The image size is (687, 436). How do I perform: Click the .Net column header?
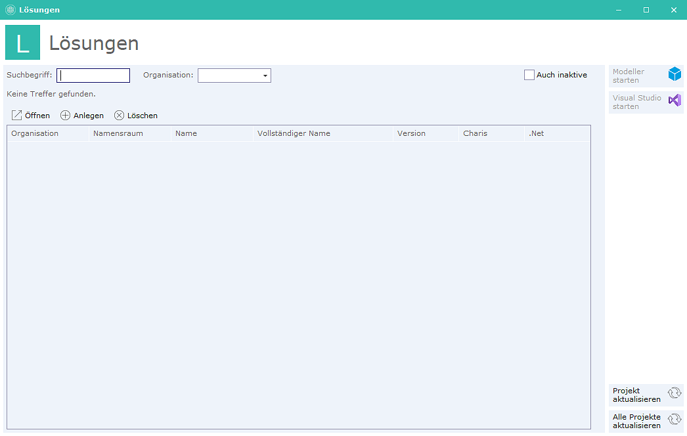[x=558, y=133]
